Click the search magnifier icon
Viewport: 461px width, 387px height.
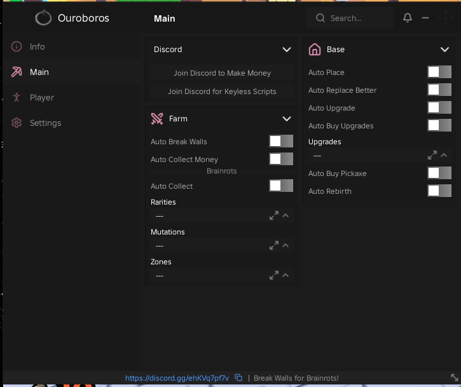pyautogui.click(x=320, y=18)
